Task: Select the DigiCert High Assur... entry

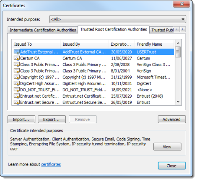Action: (x=39, y=83)
